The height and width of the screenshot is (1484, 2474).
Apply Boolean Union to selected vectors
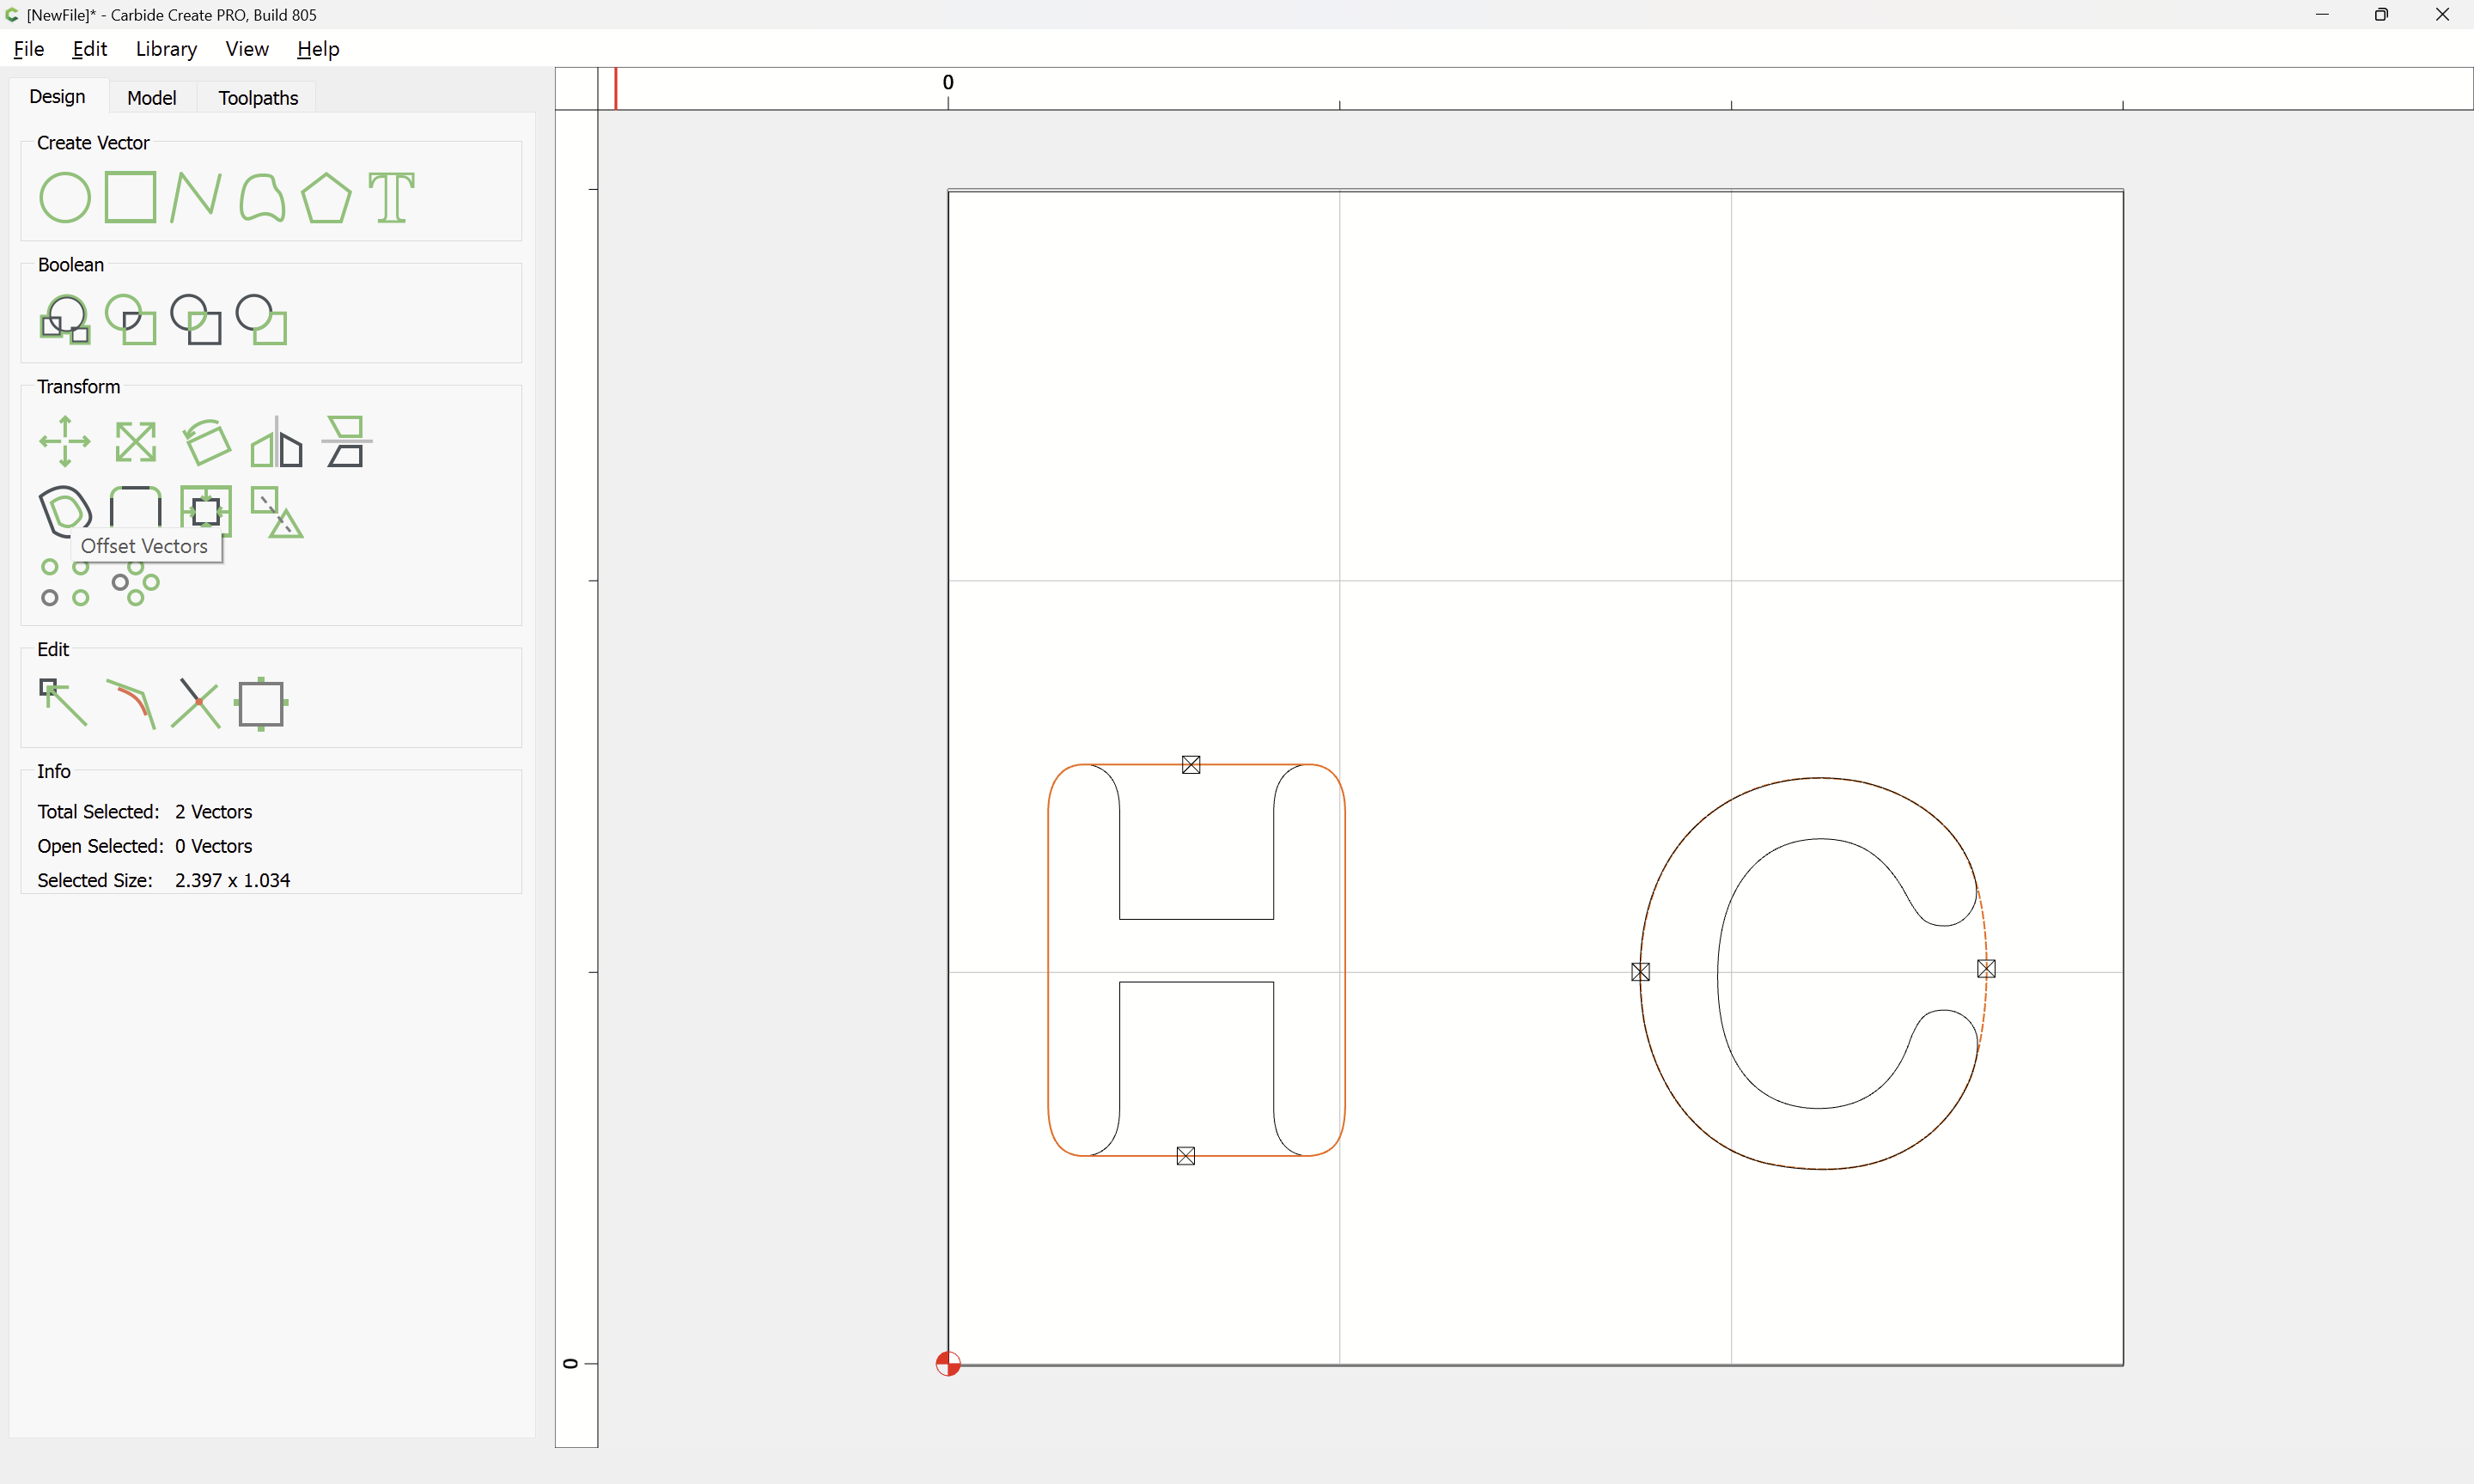(65, 320)
